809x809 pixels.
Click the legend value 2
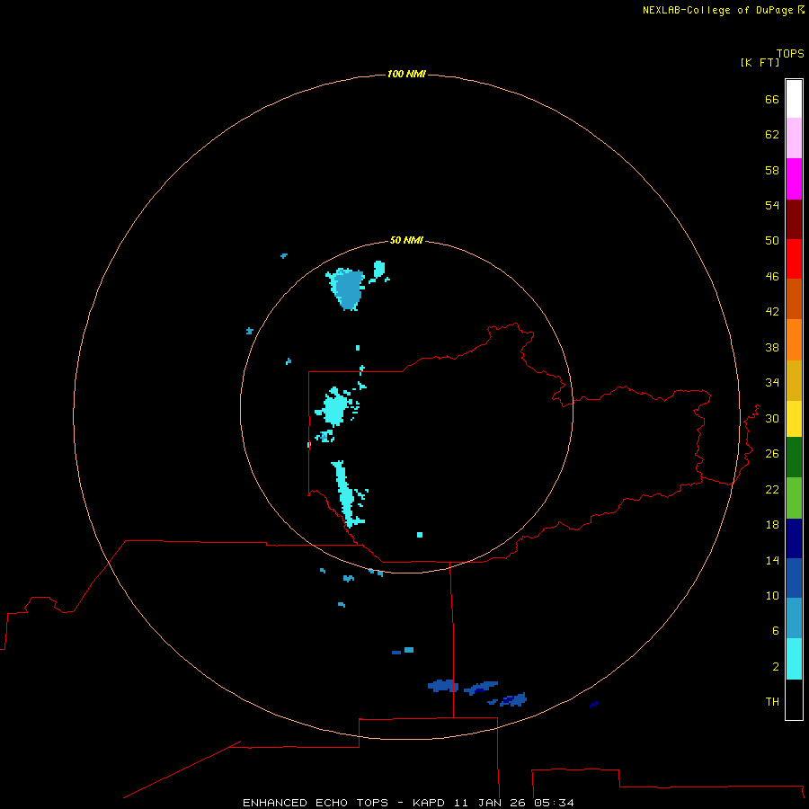[x=775, y=667]
